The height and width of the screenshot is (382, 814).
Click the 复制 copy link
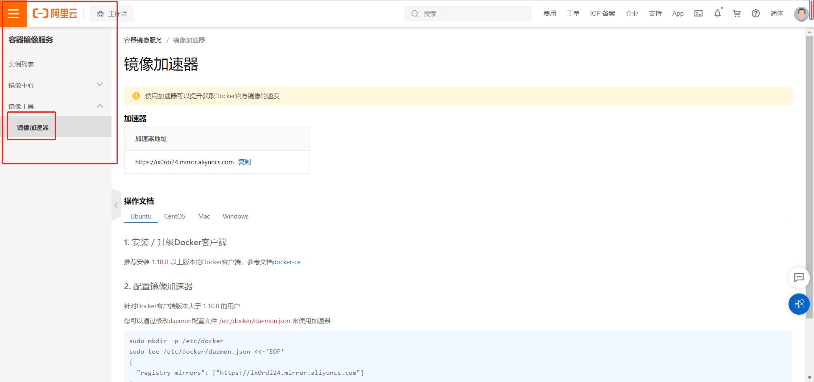245,162
